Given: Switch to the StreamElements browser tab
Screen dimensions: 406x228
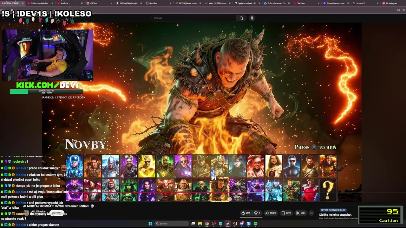Looking at the screenshot, I should coord(336,3).
